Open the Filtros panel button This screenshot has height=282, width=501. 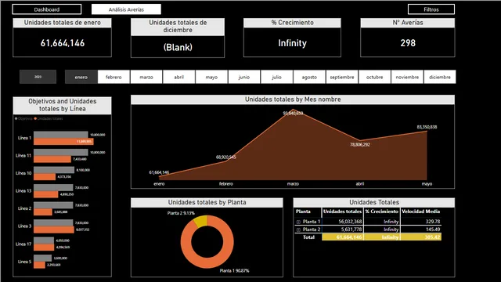(431, 9)
